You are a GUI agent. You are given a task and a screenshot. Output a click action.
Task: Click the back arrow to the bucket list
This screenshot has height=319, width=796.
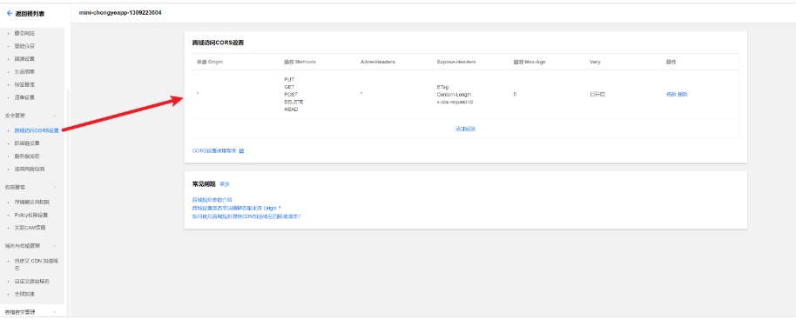click(x=10, y=14)
